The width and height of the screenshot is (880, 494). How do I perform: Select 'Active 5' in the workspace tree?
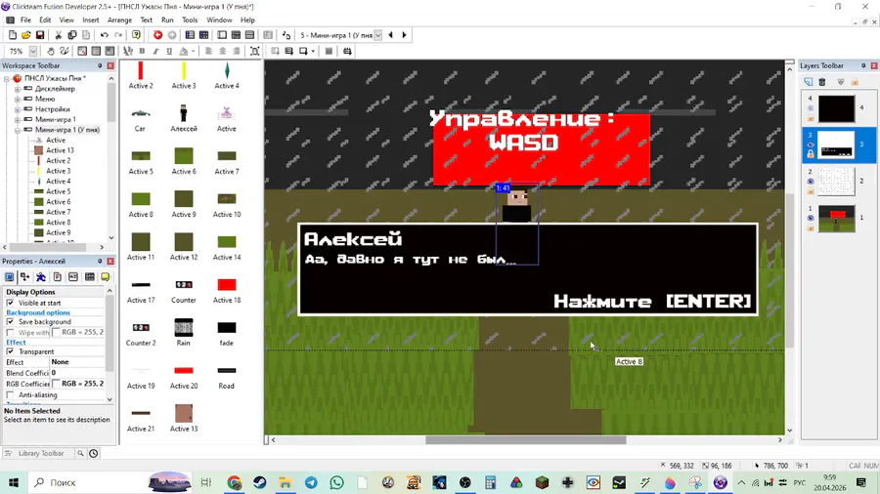pos(59,191)
